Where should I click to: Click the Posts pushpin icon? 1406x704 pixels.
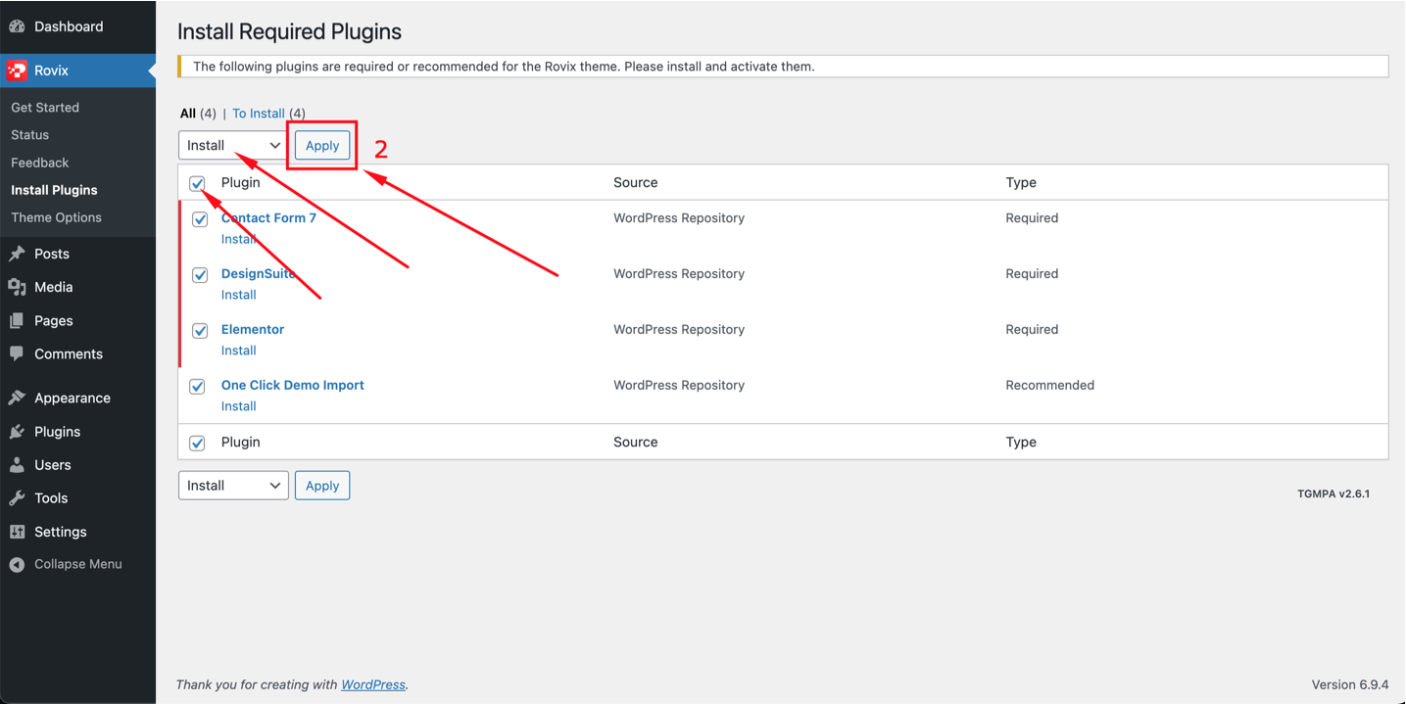point(17,254)
